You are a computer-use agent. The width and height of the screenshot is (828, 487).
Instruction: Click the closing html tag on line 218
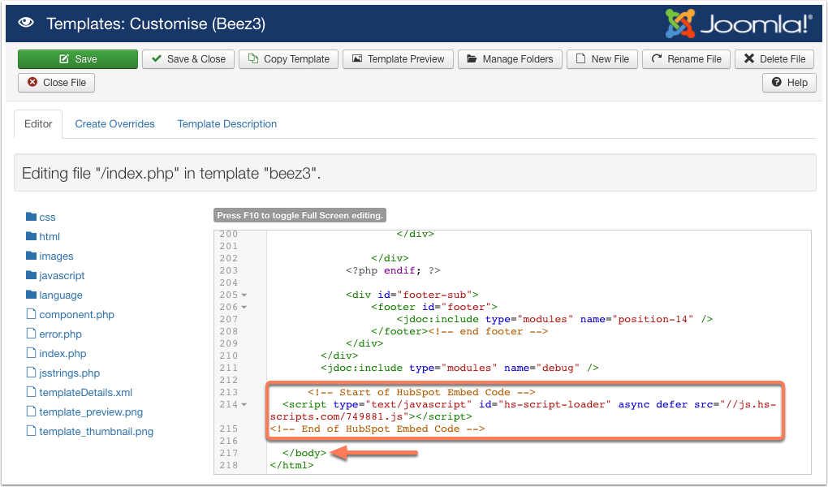click(x=291, y=465)
